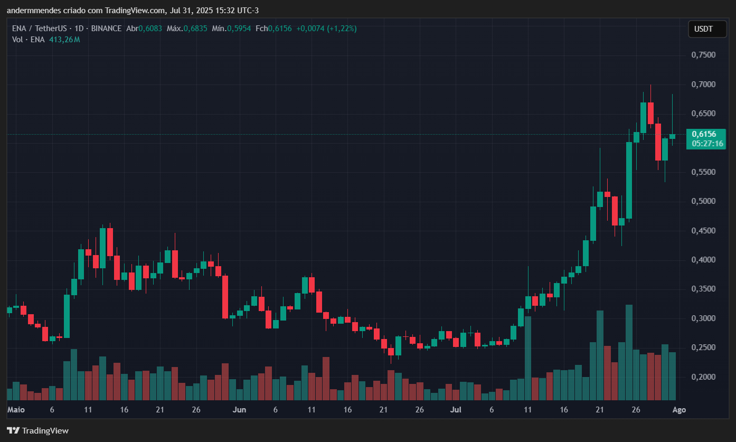This screenshot has width=736, height=442.
Task: Click the close value Fch 0,6156
Action: [273, 29]
